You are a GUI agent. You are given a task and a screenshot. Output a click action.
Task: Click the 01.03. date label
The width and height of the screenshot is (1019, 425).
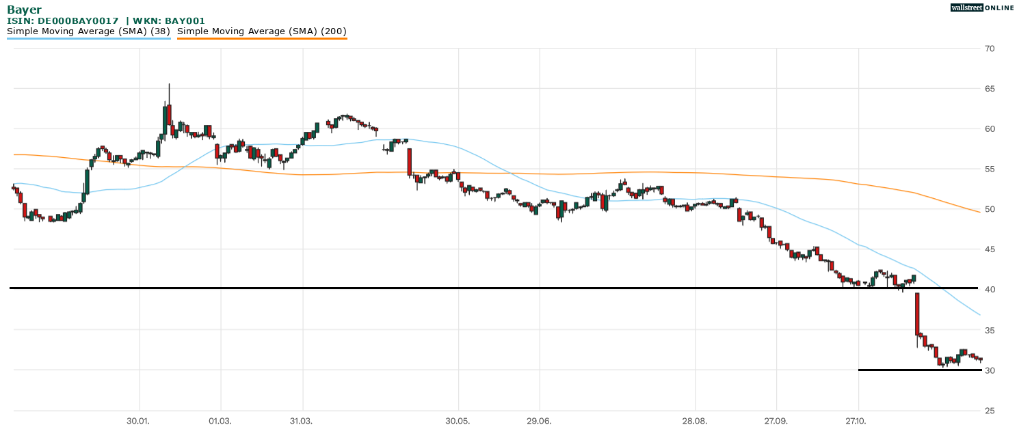tap(220, 422)
